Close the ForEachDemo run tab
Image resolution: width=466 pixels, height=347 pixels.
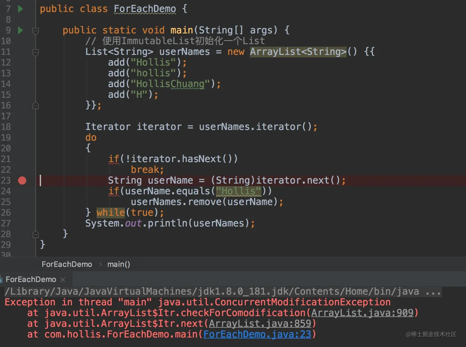click(63, 280)
